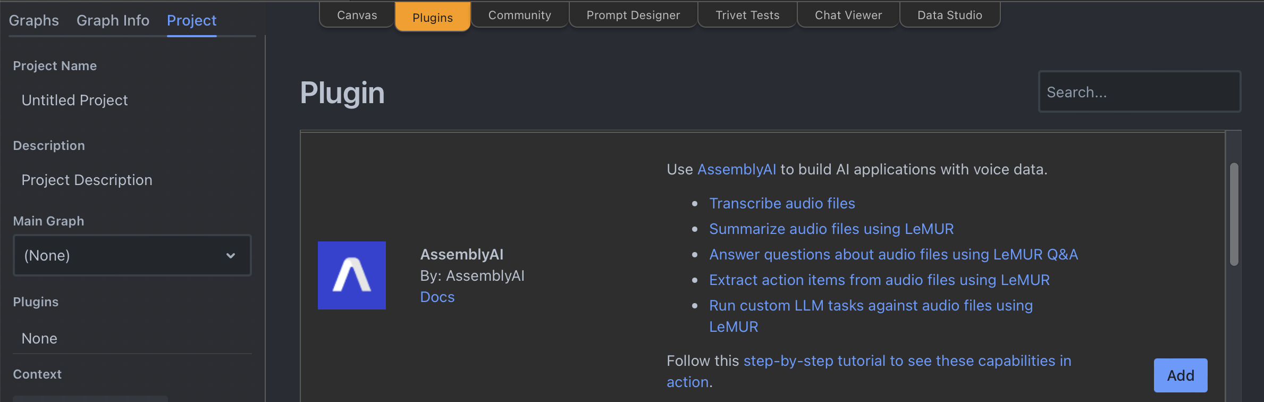Go to the Prompt Designer tab
1264x402 pixels.
pyautogui.click(x=633, y=15)
